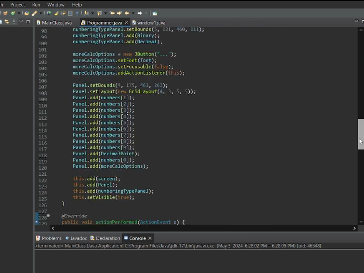Open the Run menu
This screenshot has height=273, width=364.
pos(36,5)
